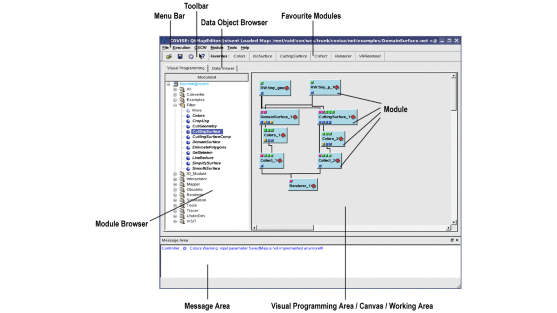
Task: Click the canvas vertical scrollbar thumb
Action: 454,94
